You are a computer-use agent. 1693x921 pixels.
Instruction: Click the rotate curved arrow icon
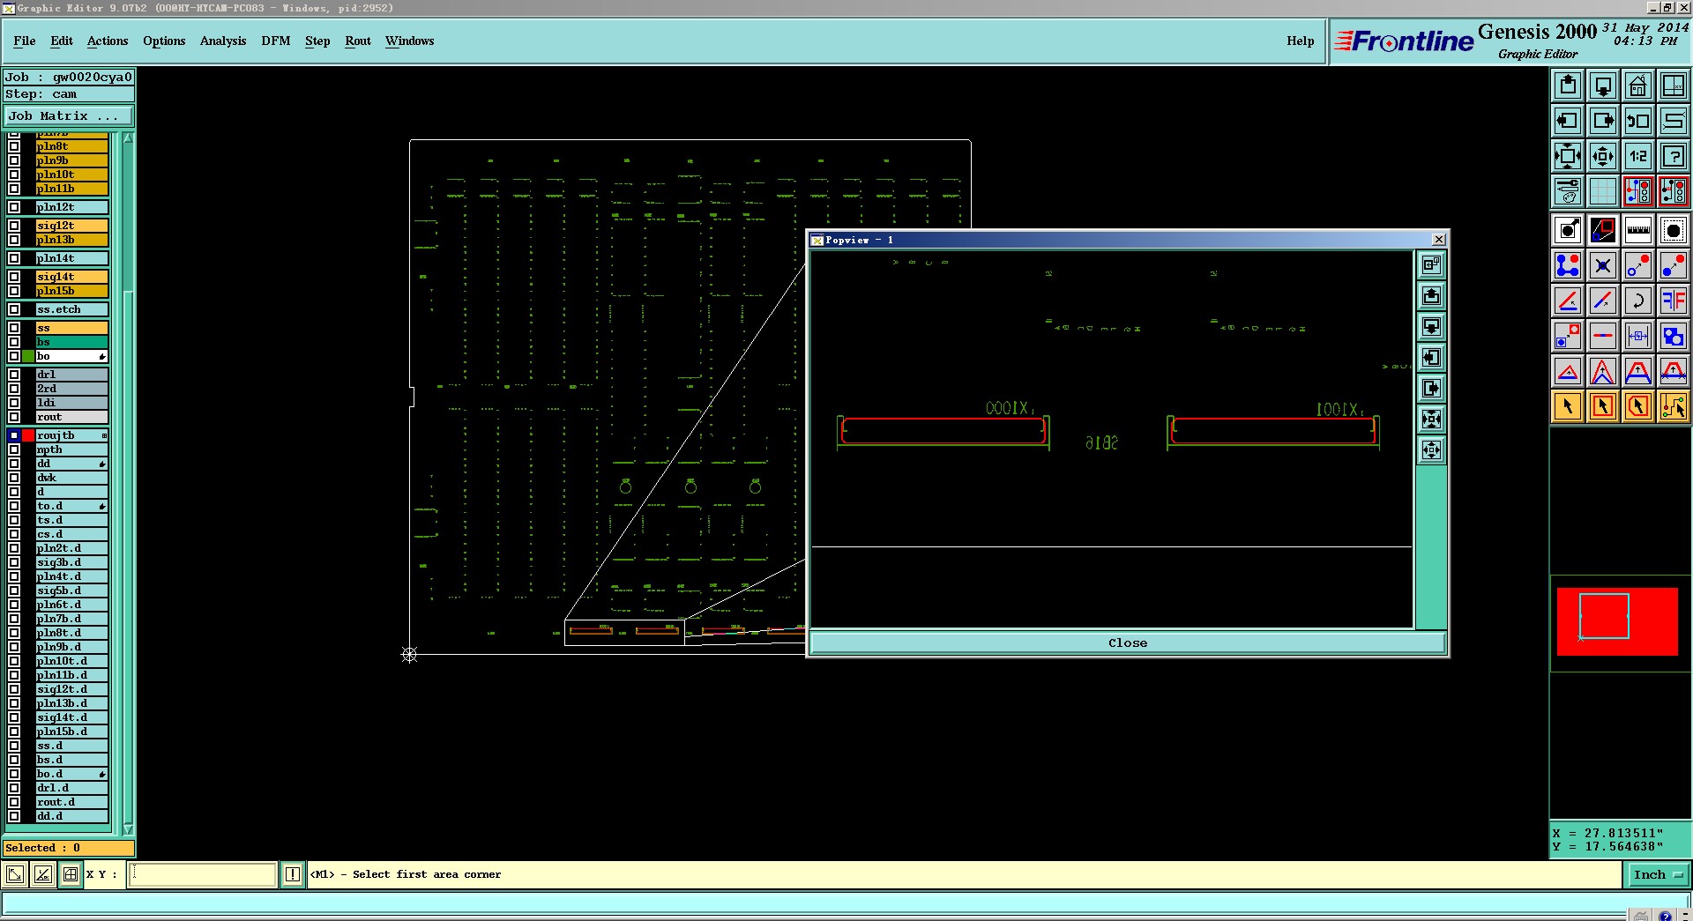[1638, 301]
